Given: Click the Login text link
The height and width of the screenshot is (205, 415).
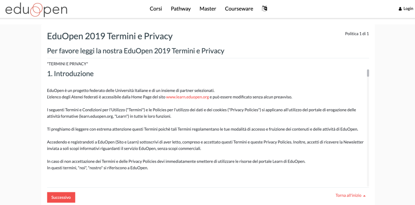Looking at the screenshot, I should pos(408,9).
